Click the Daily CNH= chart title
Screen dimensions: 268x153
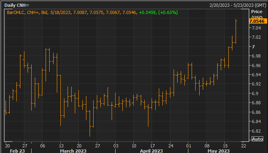16,5
